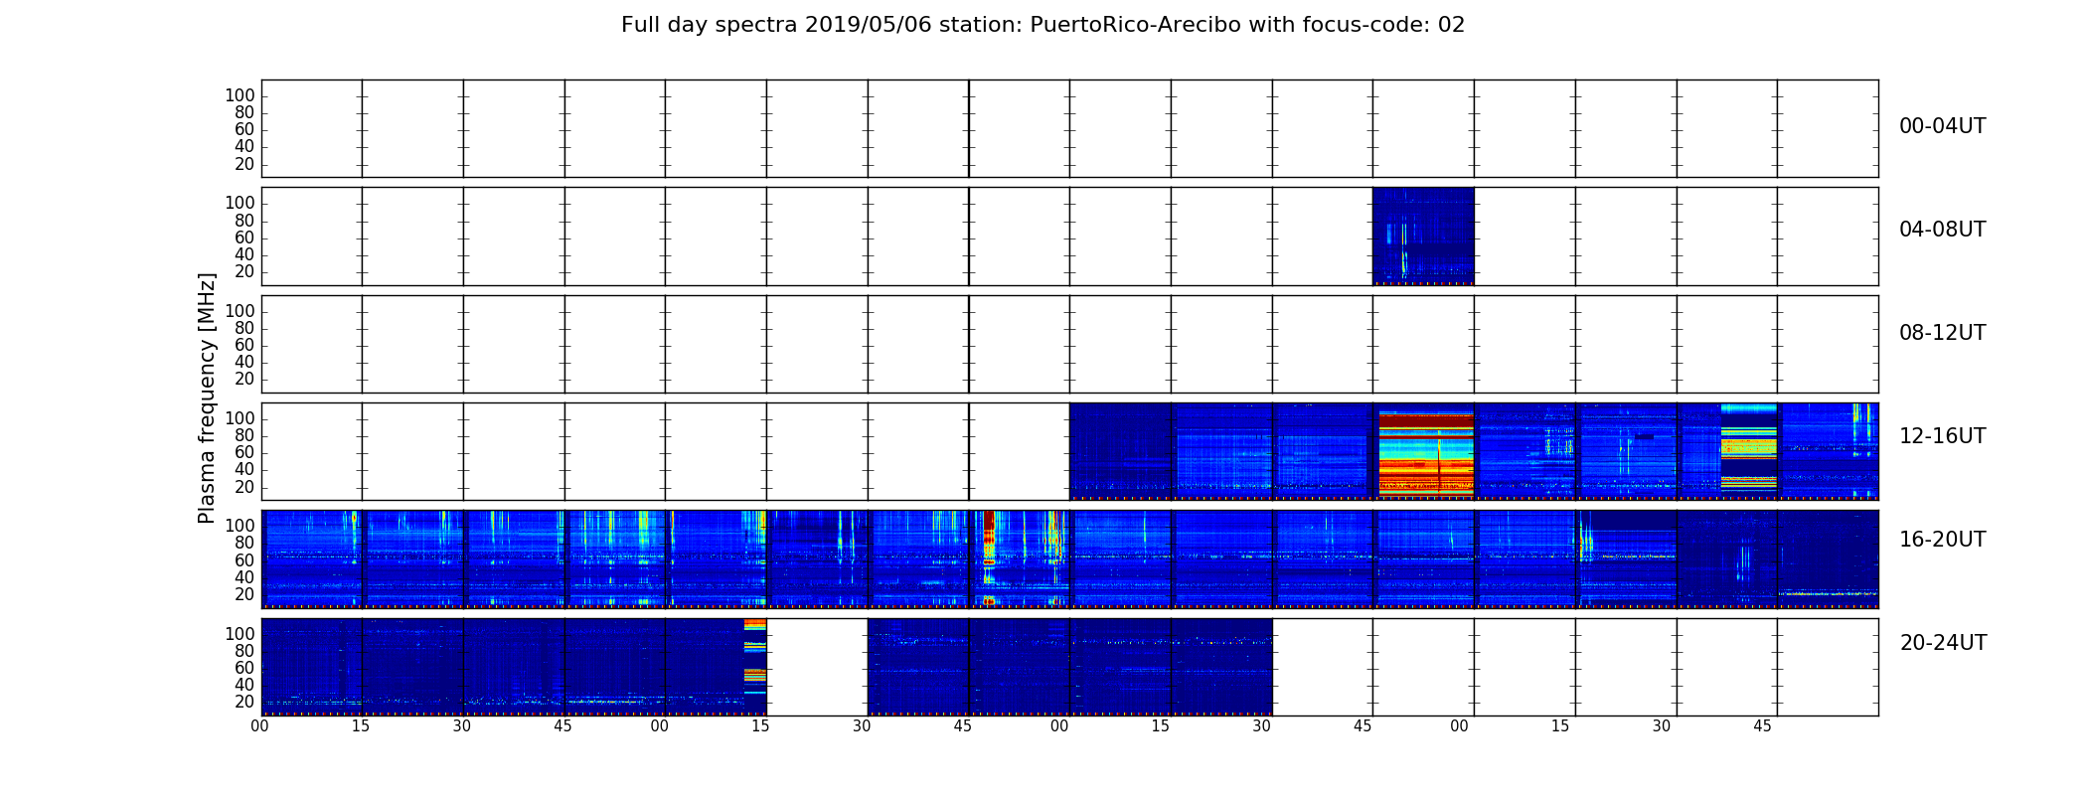Select the "12-16UT" row label

(1942, 436)
